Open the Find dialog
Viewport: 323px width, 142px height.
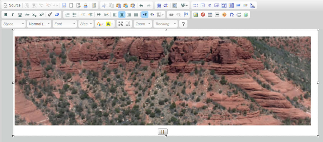coord(159,5)
